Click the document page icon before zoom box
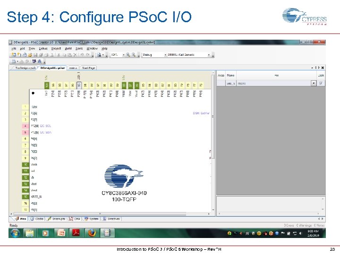 tap(99, 55)
